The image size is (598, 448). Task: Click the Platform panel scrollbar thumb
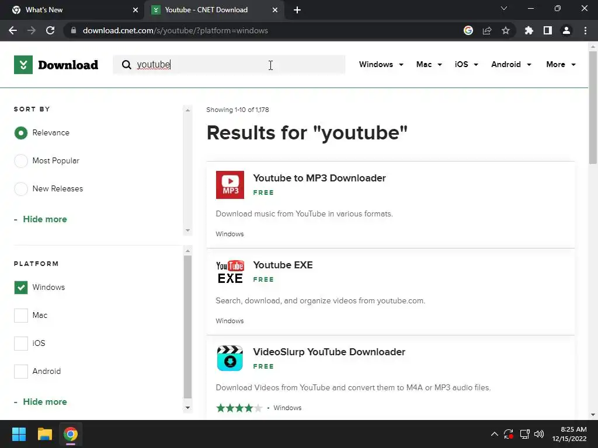tap(187, 327)
